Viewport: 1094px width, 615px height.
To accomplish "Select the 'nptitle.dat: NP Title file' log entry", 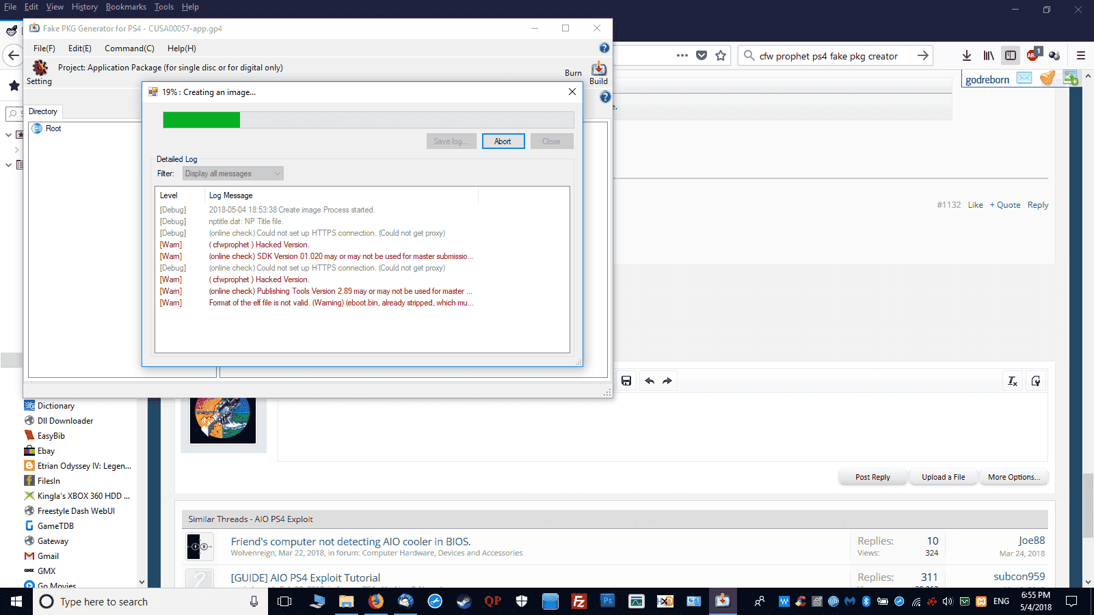I will [246, 221].
